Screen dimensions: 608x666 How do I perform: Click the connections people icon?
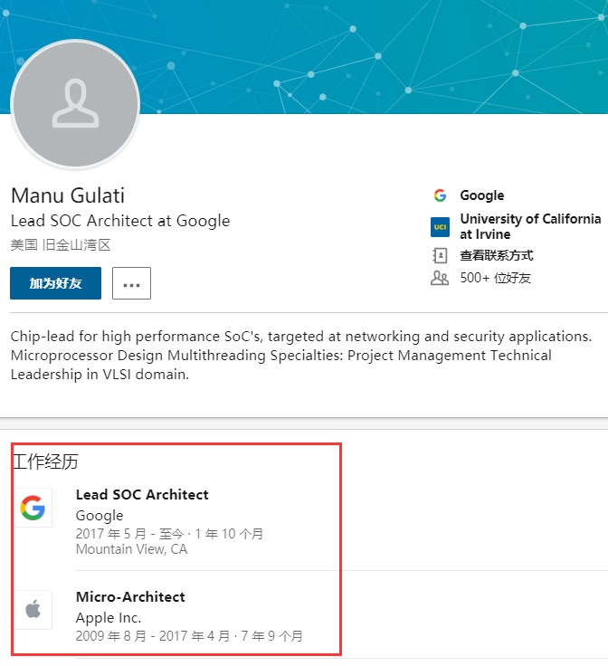pyautogui.click(x=440, y=278)
